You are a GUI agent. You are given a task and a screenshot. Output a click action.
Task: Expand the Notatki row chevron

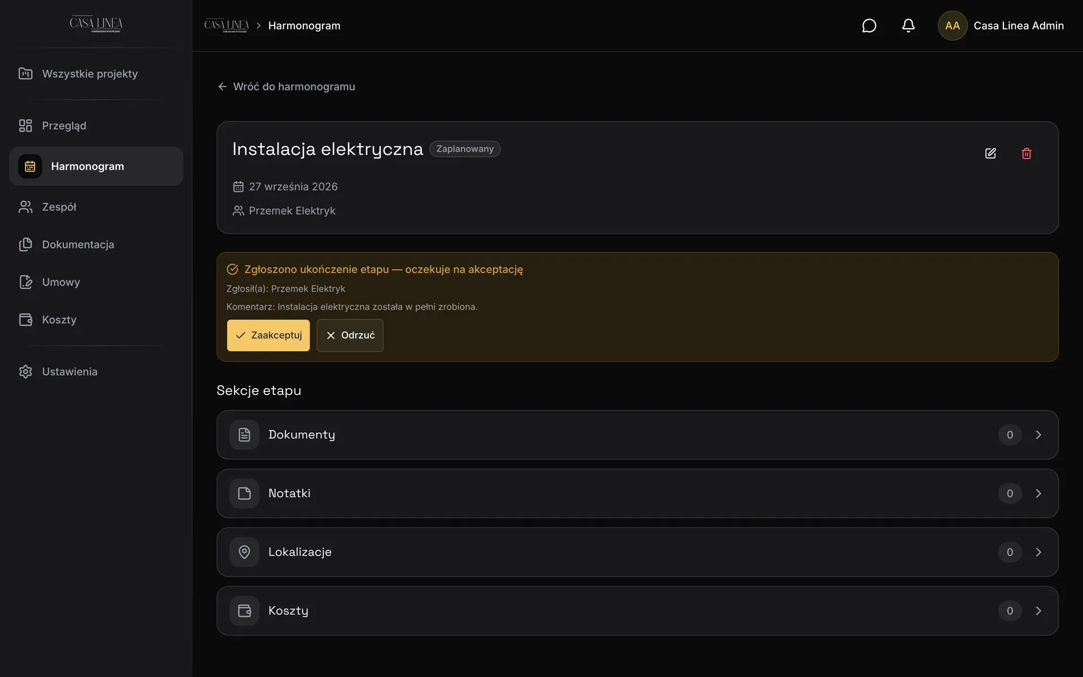pos(1038,493)
